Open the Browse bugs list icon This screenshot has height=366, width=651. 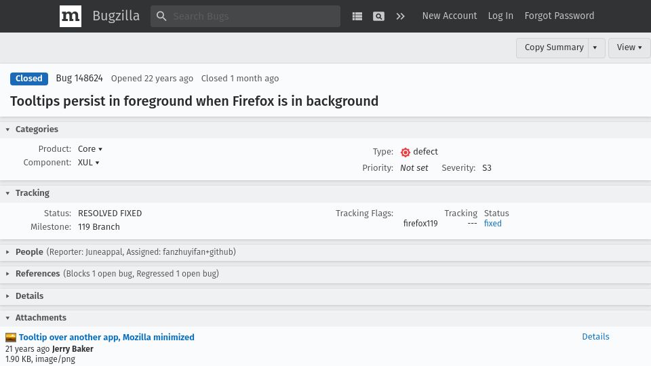click(357, 16)
